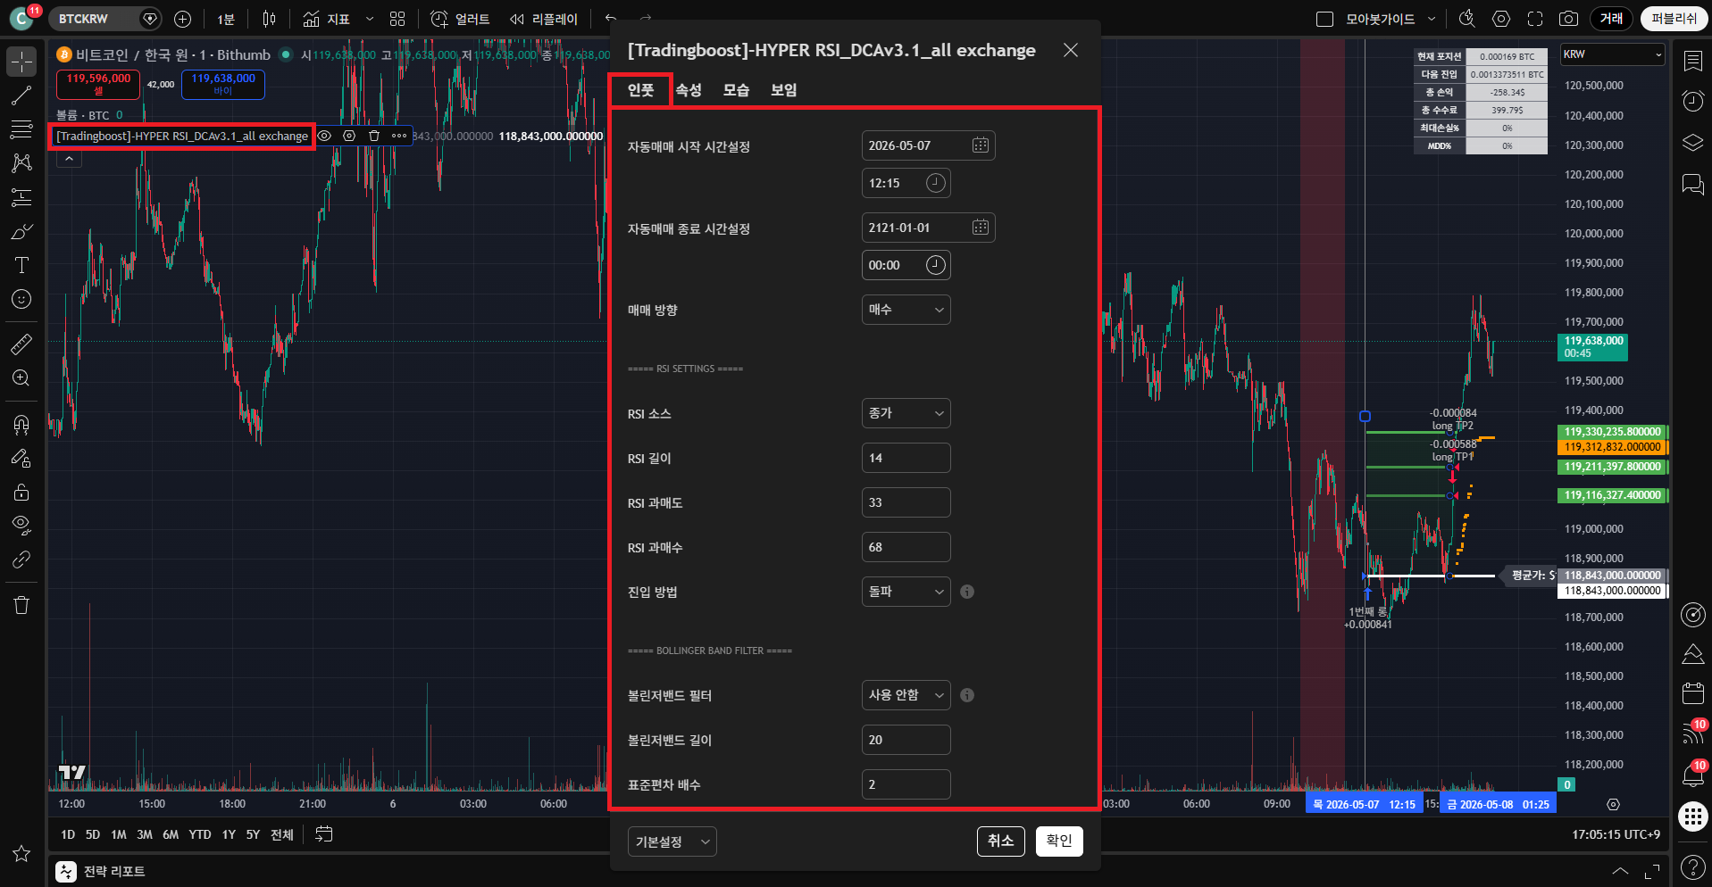Screen dimensions: 1712x887
Task: Select the Text annotation tool
Action: [x=21, y=265]
